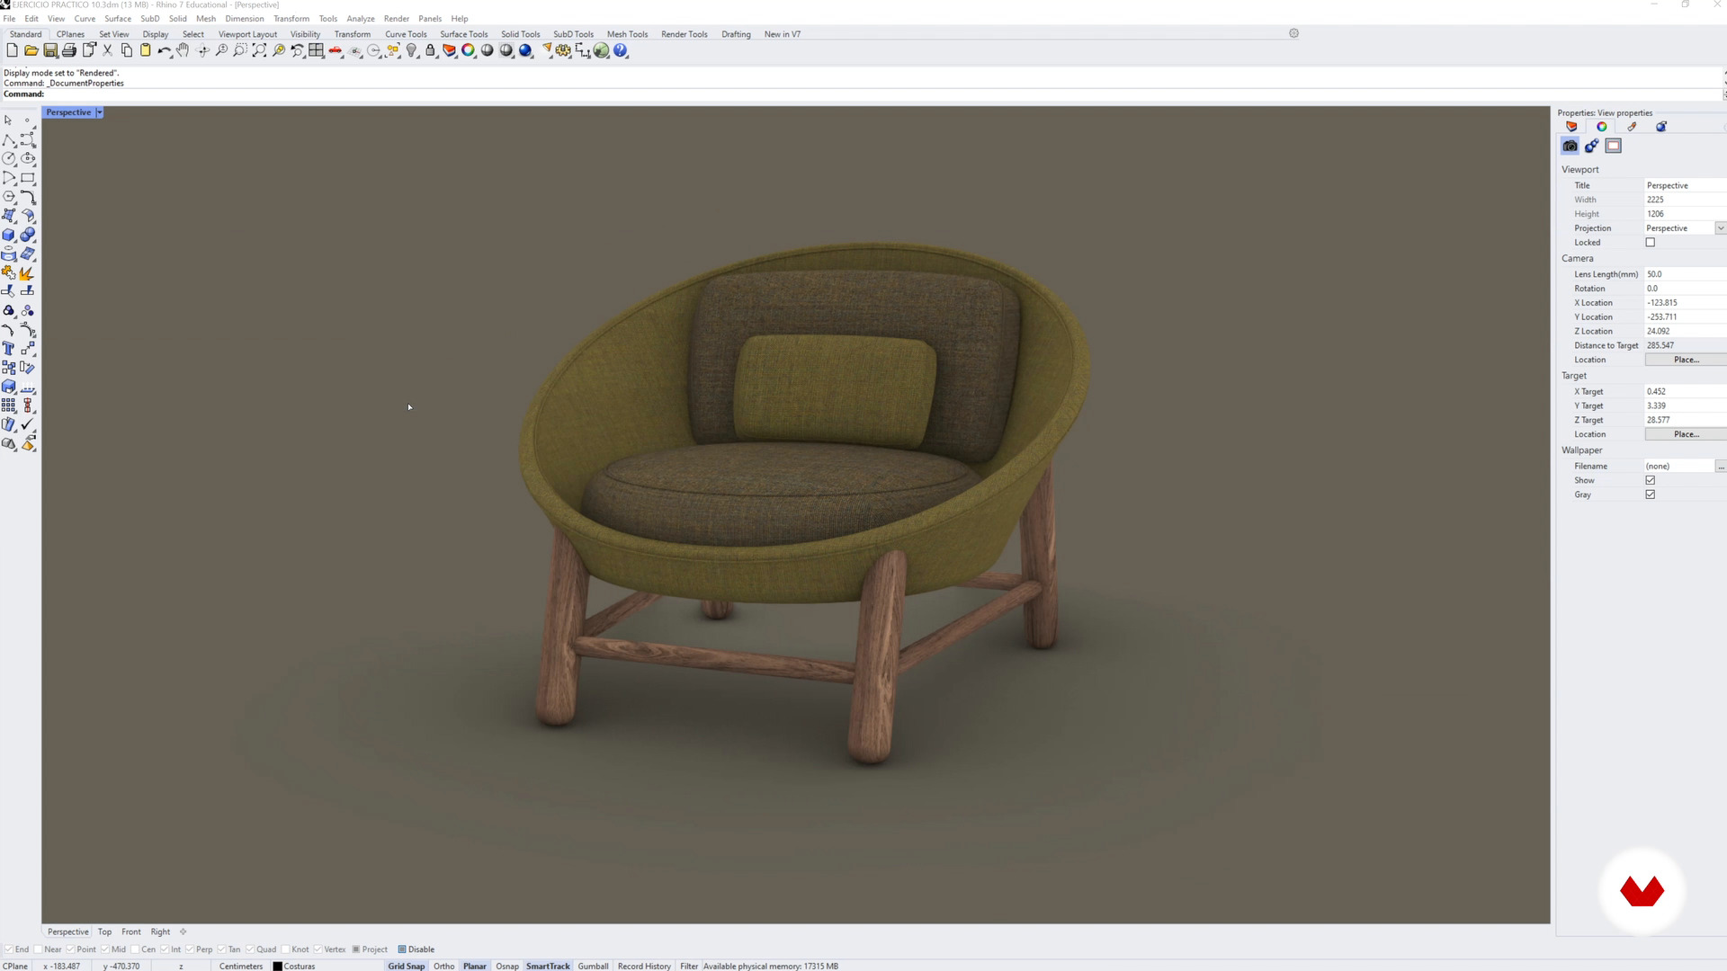
Task: Click the New file icon
Action: [x=13, y=50]
